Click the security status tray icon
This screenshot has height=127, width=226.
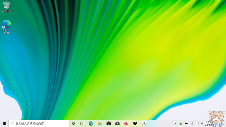[x=180, y=123]
